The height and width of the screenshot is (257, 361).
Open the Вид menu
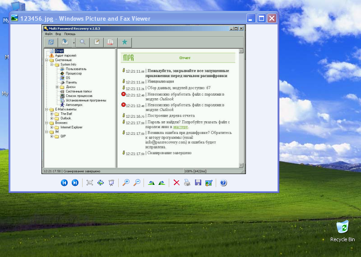click(x=58, y=34)
